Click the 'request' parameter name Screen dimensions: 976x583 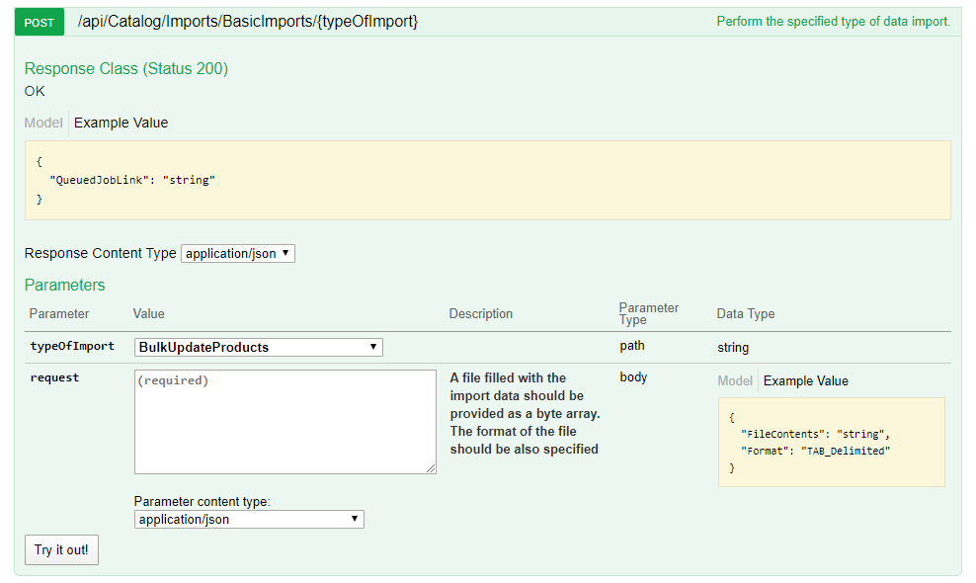tap(54, 377)
